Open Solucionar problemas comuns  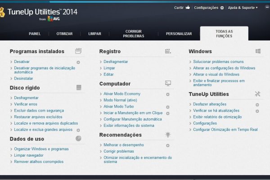point(218,62)
